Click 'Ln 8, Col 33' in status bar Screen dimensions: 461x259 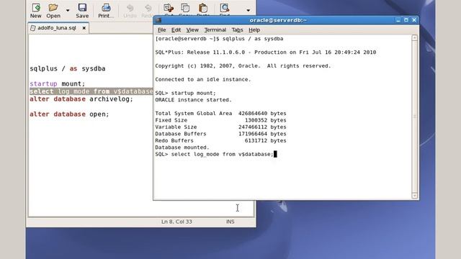pyautogui.click(x=176, y=222)
